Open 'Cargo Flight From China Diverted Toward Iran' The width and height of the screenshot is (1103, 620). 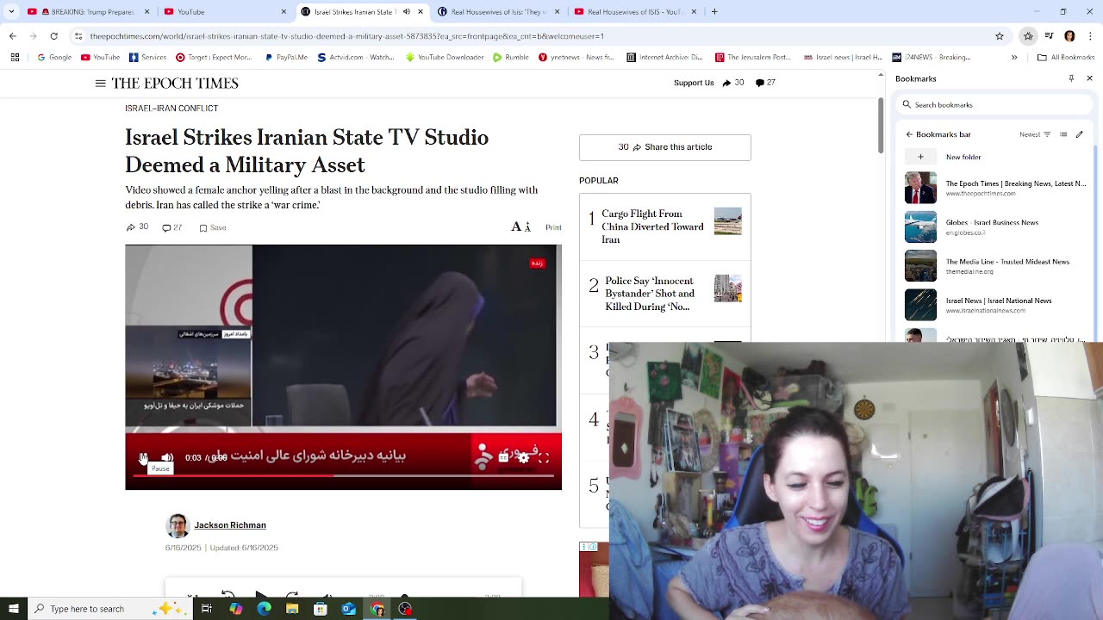click(652, 226)
